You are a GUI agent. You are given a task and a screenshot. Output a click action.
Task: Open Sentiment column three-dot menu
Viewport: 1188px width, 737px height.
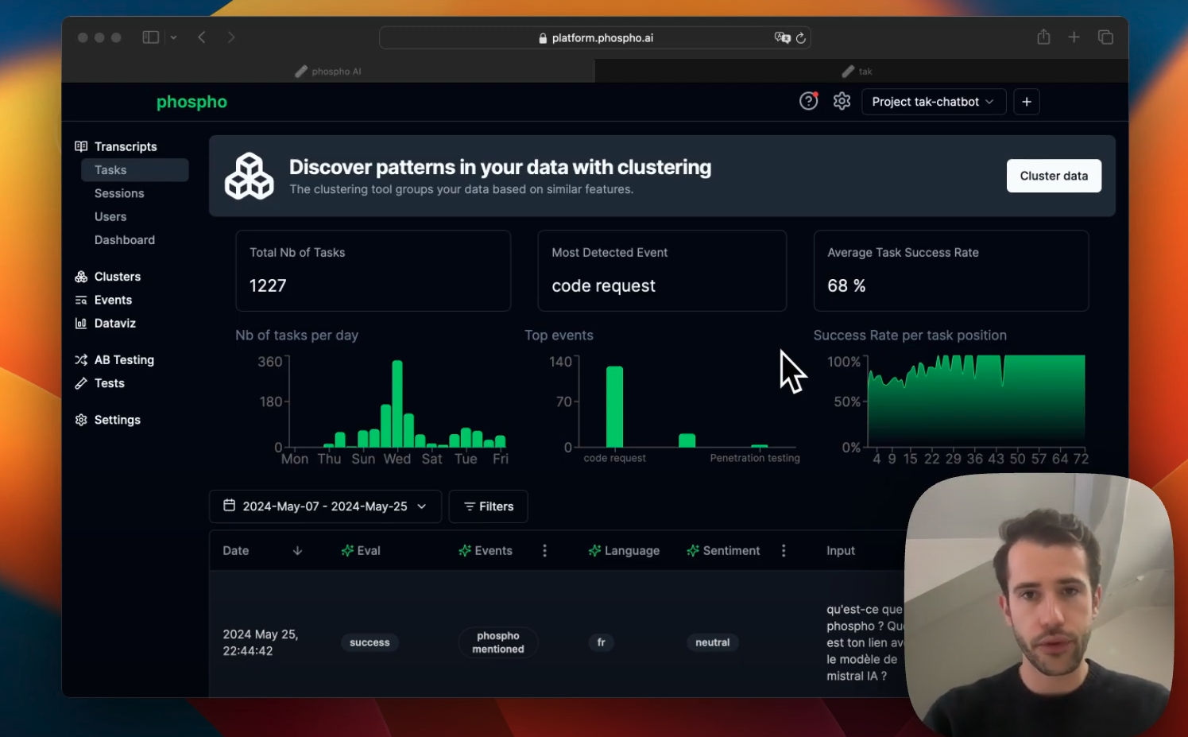click(x=784, y=550)
